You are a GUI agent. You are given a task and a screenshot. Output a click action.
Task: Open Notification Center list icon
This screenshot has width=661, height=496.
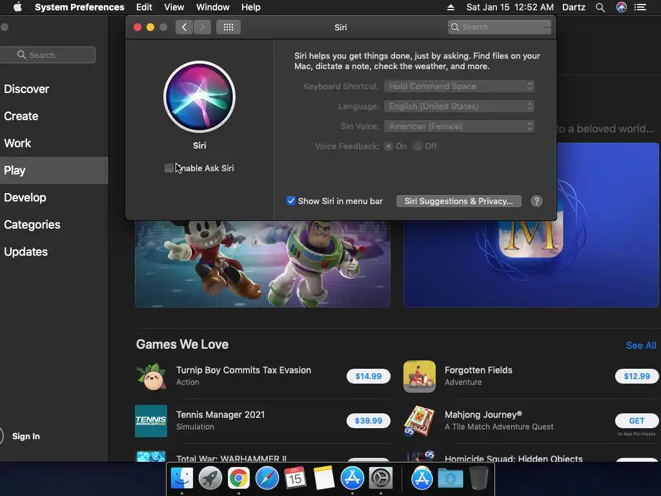[x=640, y=7]
